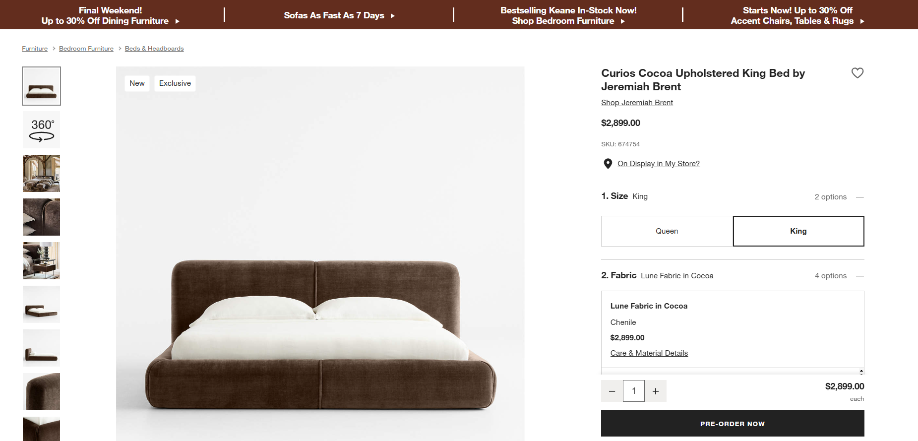918x441 pixels.
Task: Open the 360-degree product view
Action: [x=41, y=129]
